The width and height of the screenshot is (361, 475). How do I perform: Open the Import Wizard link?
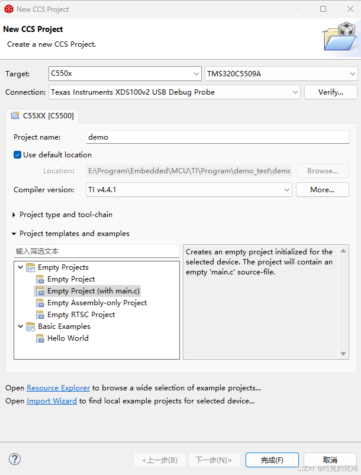51,401
